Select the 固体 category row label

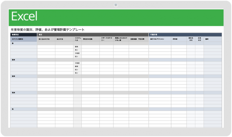pyautogui.click(x=14, y=60)
